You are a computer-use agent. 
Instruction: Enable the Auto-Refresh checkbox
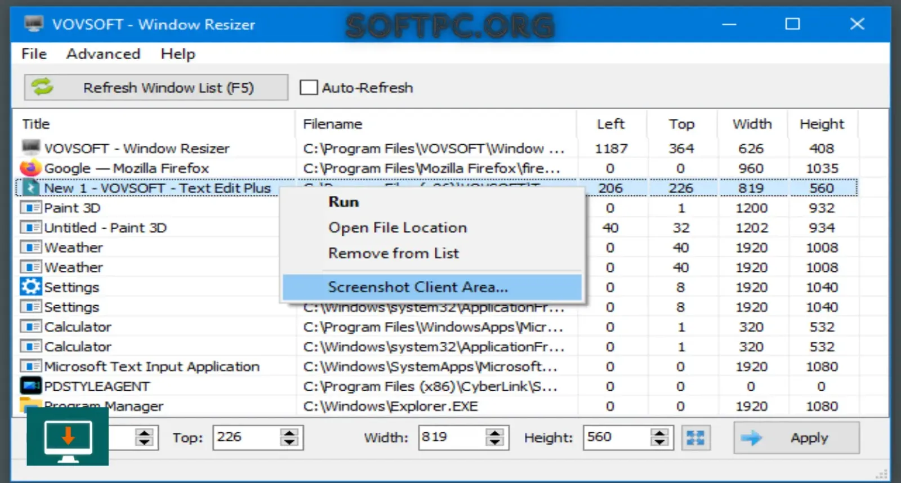(309, 87)
